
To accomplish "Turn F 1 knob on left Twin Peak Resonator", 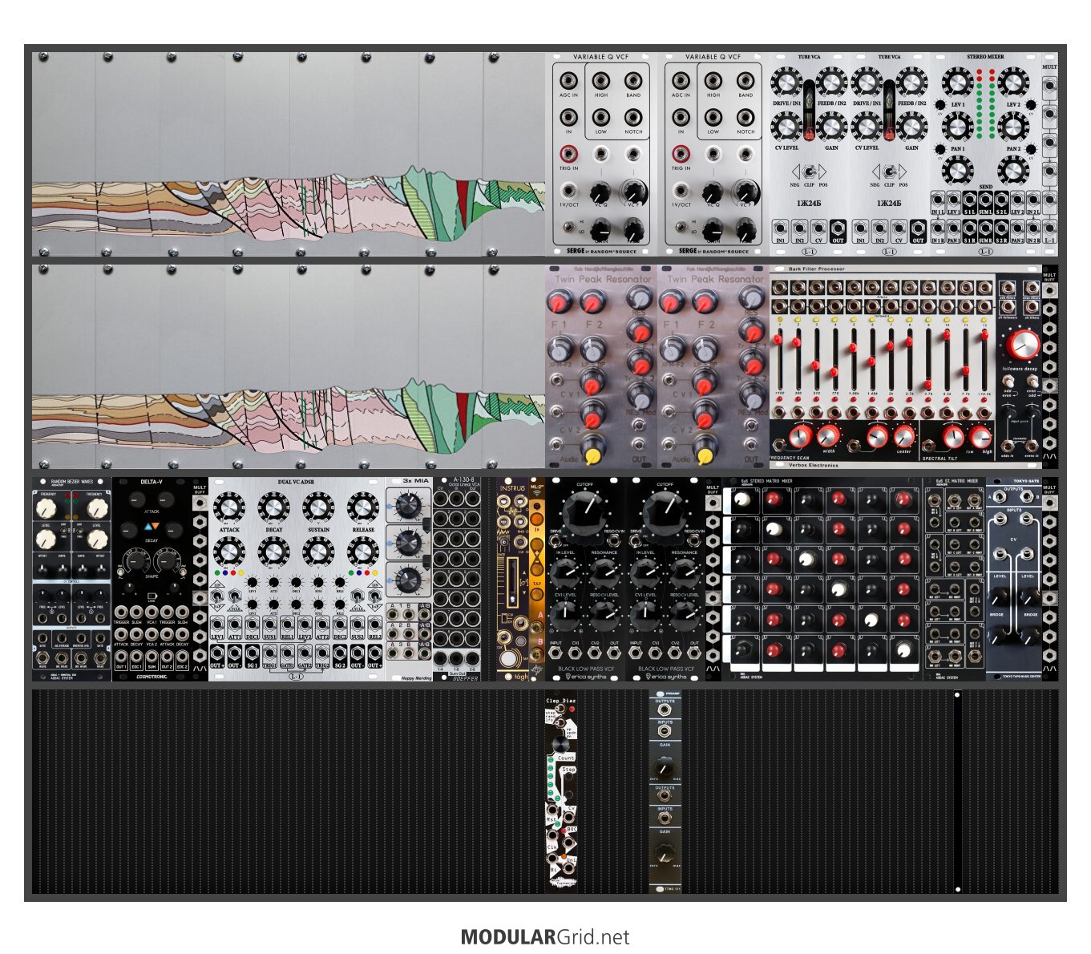I will pos(560,302).
